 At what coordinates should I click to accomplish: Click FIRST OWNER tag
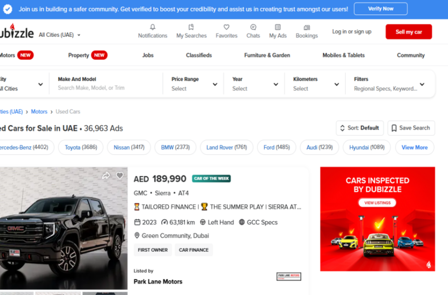click(x=153, y=250)
